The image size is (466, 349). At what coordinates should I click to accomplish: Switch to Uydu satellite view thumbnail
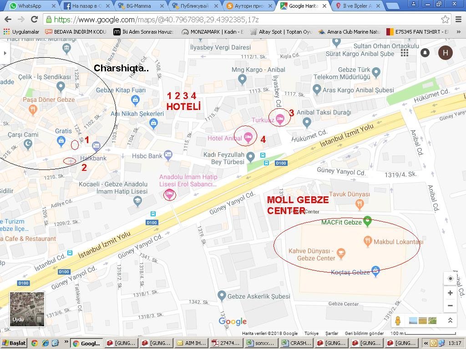coord(27,309)
